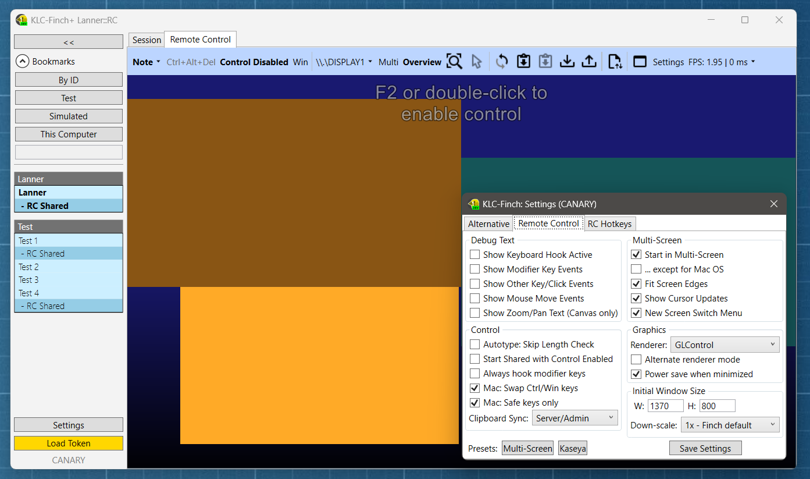Screen dimensions: 810x479
Task: Click the bird icon in the Settings dialog title
Action: click(474, 204)
